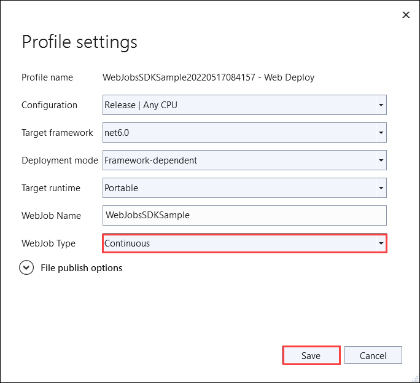
Task: Choose the Framework-dependent deployment mode box
Action: 239,160
